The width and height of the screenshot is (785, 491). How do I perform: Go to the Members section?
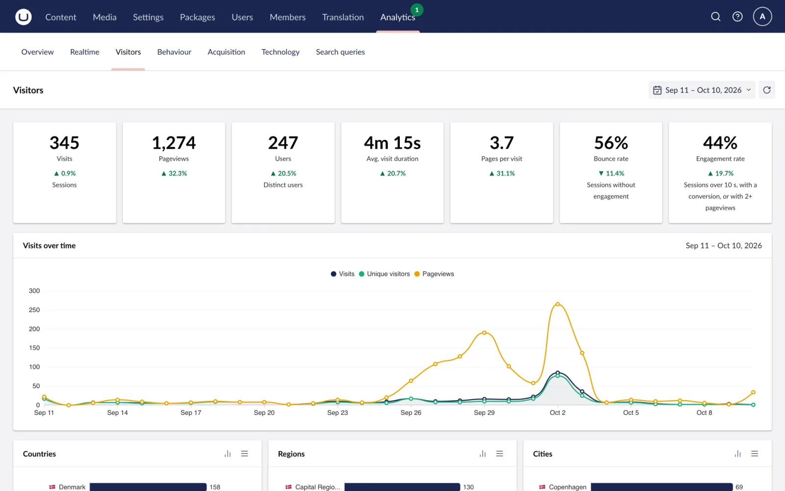click(288, 17)
